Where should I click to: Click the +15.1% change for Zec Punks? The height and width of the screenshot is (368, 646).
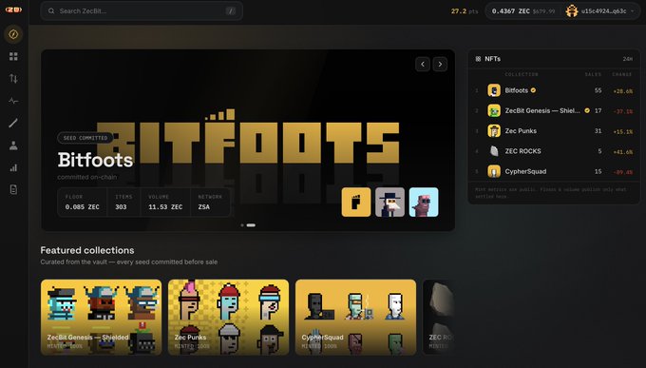[x=623, y=131]
